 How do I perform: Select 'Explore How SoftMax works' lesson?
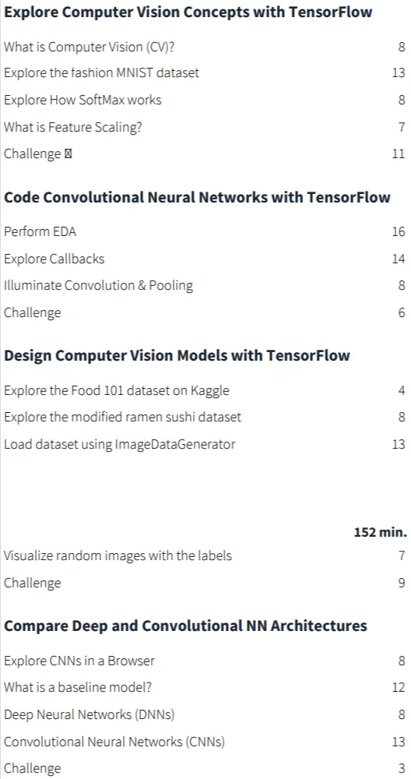click(83, 100)
